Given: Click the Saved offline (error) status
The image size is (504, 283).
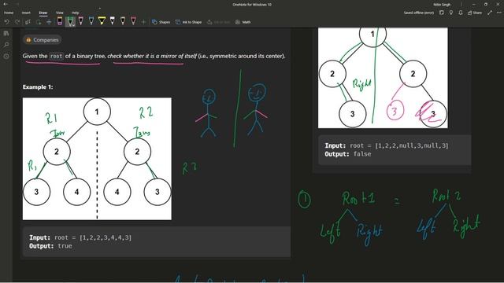Looking at the screenshot, I should pos(418,13).
